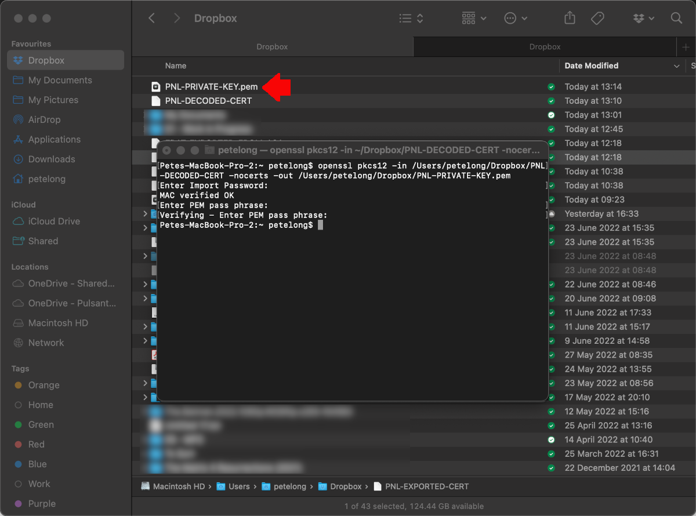Open the Downloads sidebar item
The height and width of the screenshot is (516, 696).
click(x=51, y=159)
